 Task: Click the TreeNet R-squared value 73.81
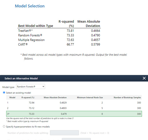(70, 31)
